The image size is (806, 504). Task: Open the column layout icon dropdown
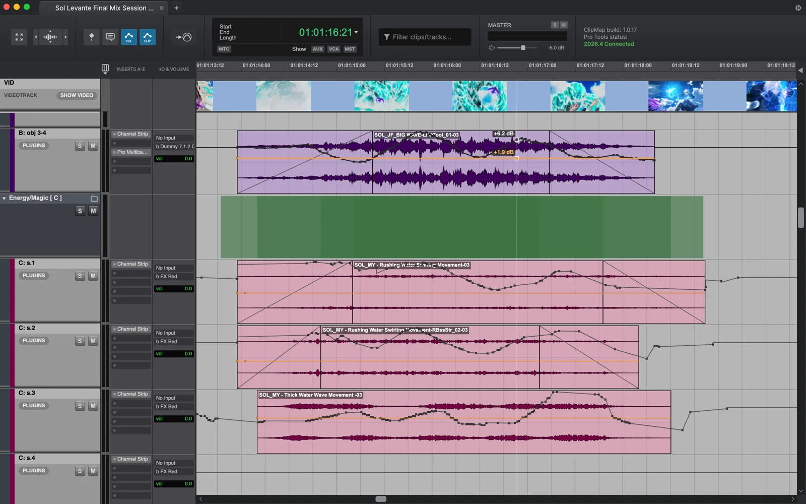coord(105,69)
